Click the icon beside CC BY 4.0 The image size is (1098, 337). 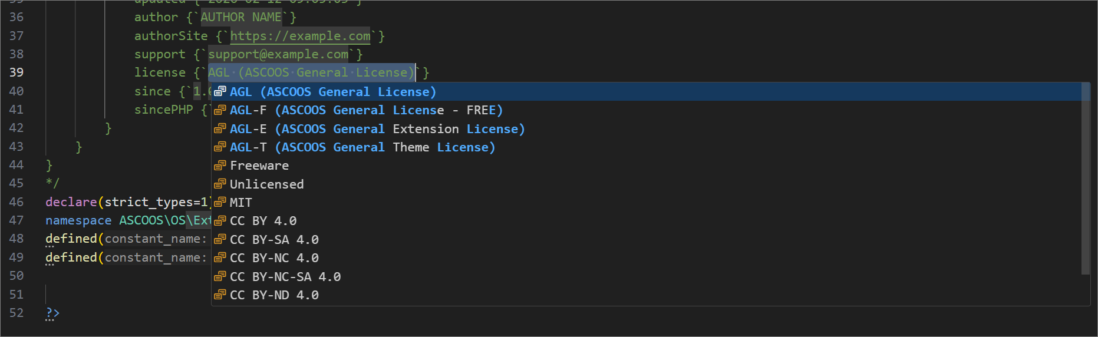click(x=220, y=221)
